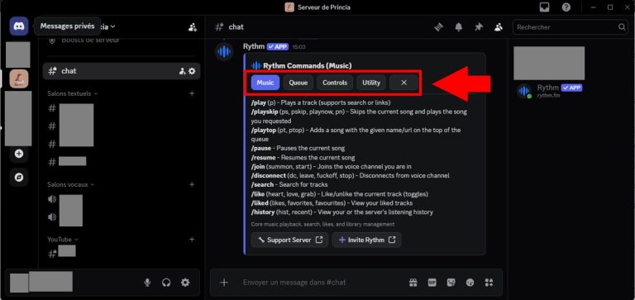Create invite for chat channel
Screen dimensions: 635x300
point(182,71)
